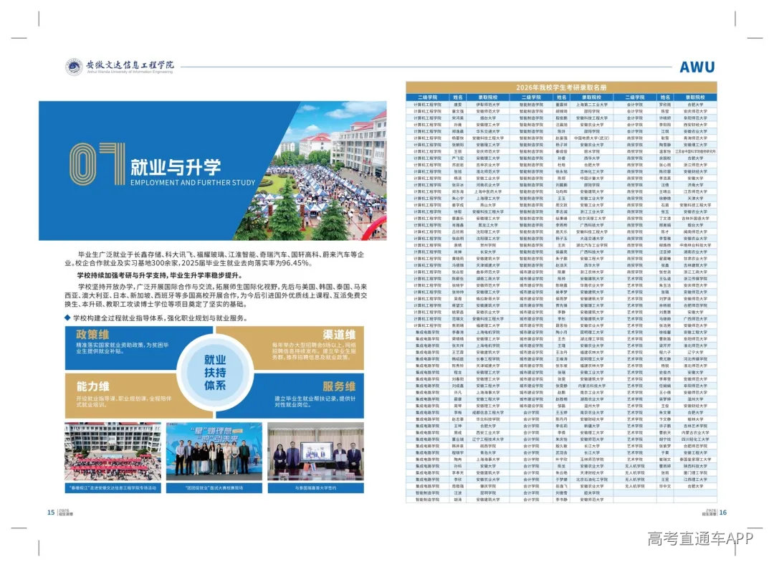The height and width of the screenshot is (567, 774).
Task: Click the cell 江苏师范大学
Action: point(695,191)
